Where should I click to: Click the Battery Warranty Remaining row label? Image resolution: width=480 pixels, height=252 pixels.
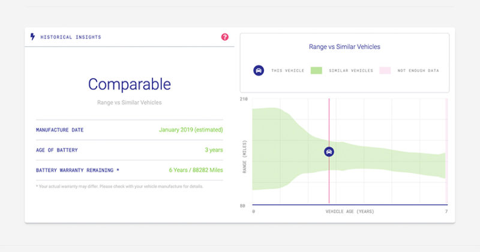(77, 170)
